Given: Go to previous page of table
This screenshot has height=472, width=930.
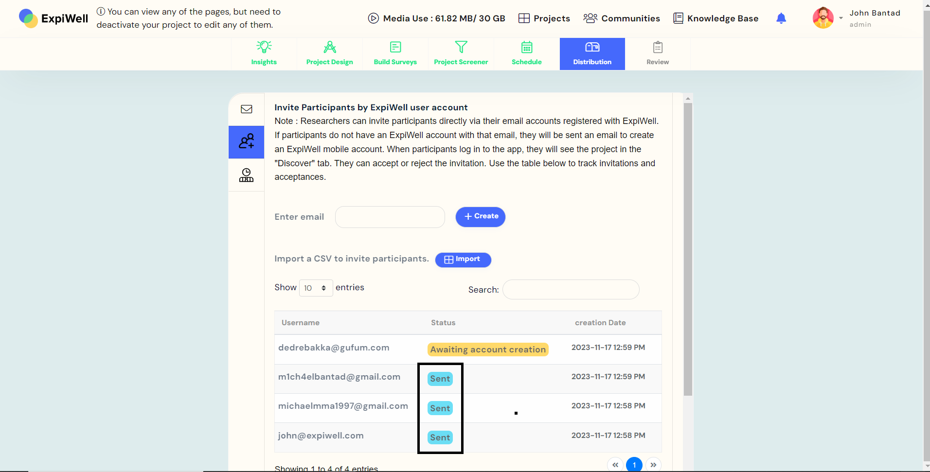Looking at the screenshot, I should 615,465.
